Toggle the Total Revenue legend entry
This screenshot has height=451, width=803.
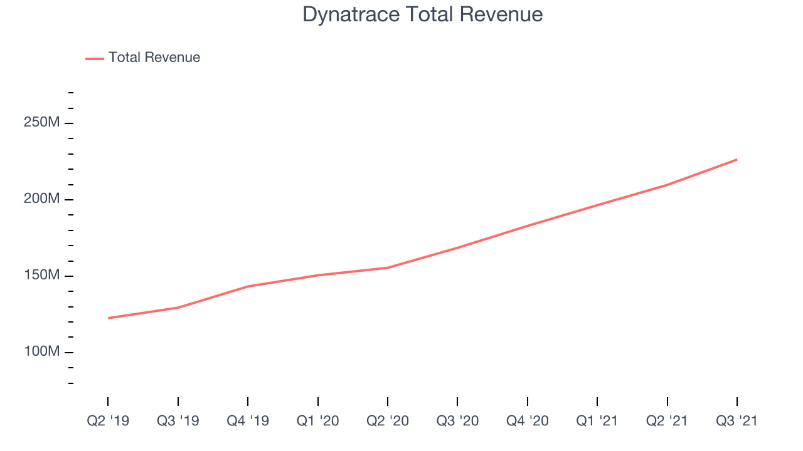click(x=143, y=58)
